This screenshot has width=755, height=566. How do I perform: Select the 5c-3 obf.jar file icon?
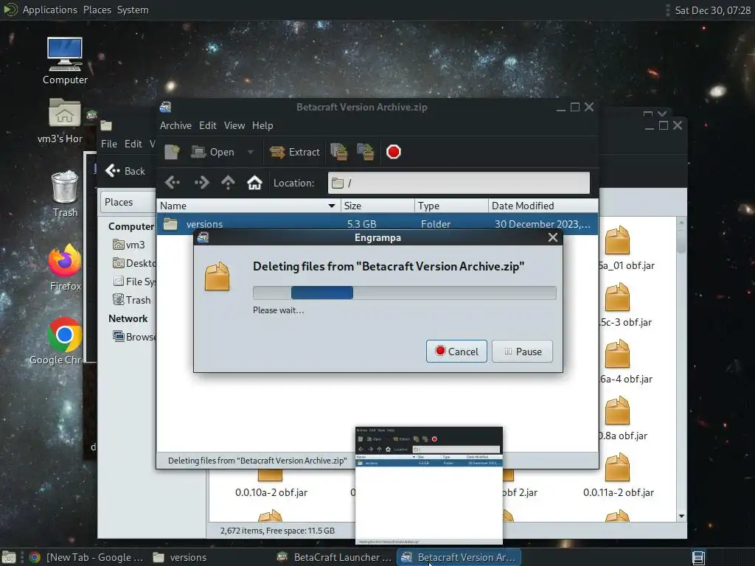(617, 296)
